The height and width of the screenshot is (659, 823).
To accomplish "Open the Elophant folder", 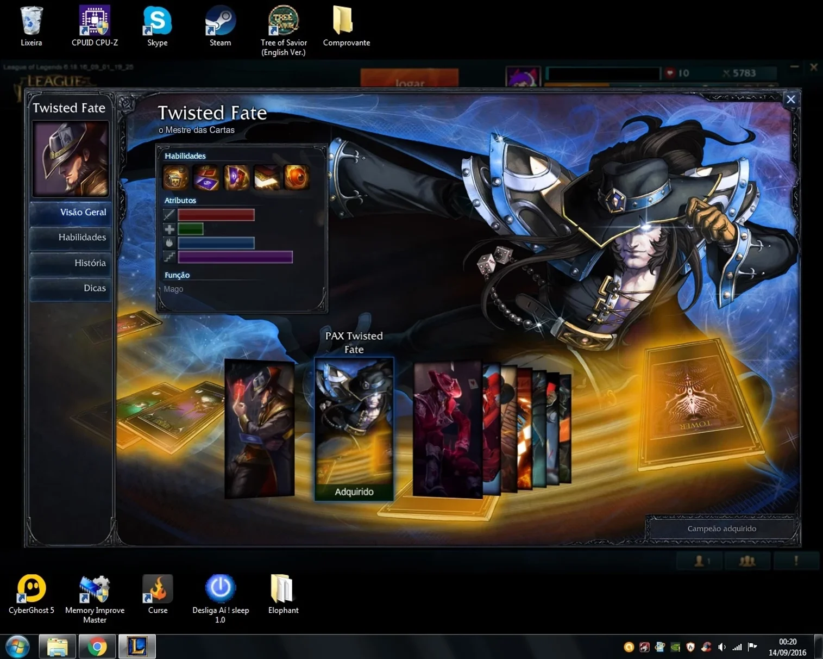I will coord(283,594).
